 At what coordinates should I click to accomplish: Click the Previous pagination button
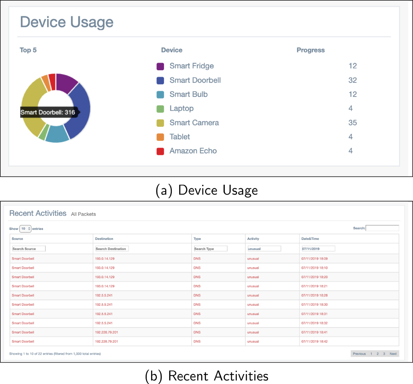359,354
